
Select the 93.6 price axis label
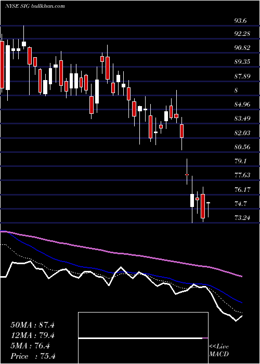[x=240, y=21]
